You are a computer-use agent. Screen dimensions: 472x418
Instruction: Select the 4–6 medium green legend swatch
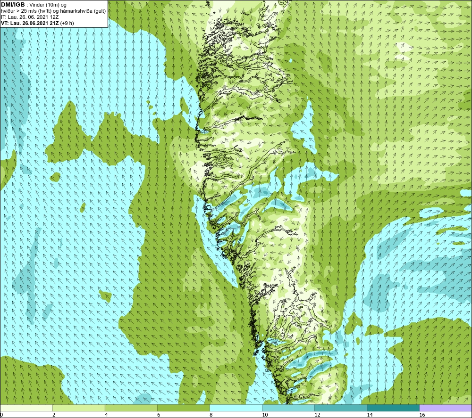(x=131, y=408)
